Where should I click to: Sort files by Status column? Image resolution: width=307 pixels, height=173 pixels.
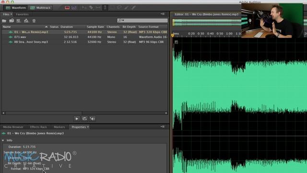pos(54,27)
